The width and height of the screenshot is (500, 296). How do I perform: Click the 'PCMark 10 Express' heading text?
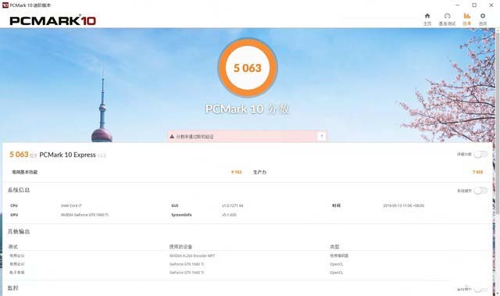[67, 155]
